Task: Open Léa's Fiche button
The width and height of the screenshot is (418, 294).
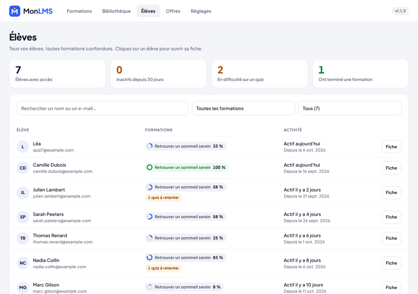Action: [x=392, y=147]
